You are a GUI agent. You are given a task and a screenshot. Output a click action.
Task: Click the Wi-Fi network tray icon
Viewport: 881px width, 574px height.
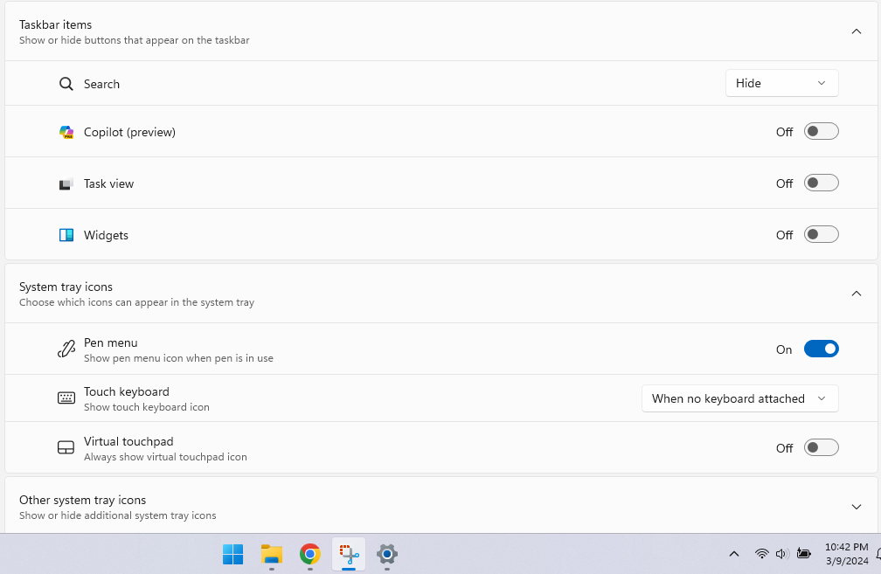pos(761,554)
